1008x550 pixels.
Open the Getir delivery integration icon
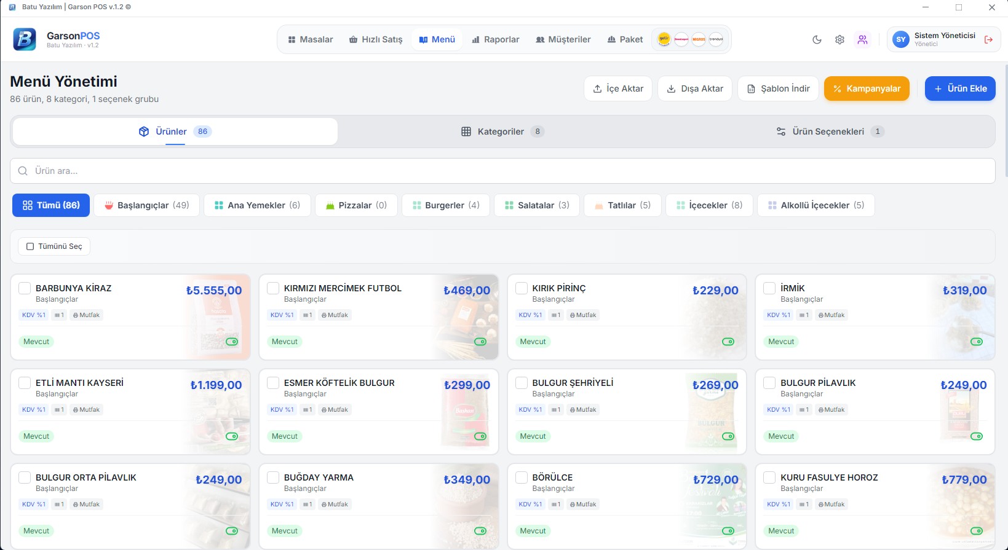click(664, 39)
